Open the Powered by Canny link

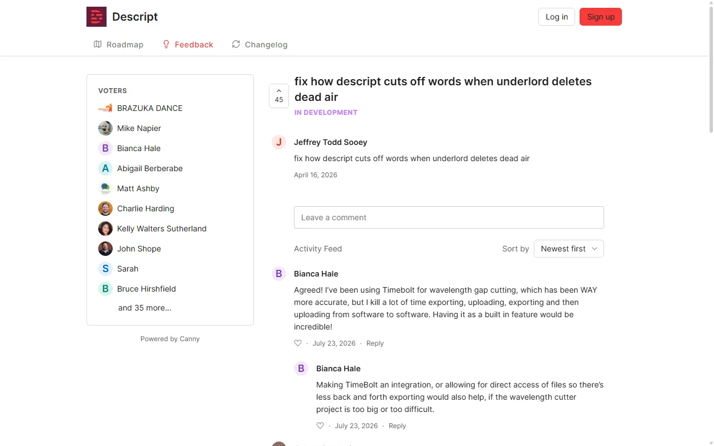(x=170, y=339)
